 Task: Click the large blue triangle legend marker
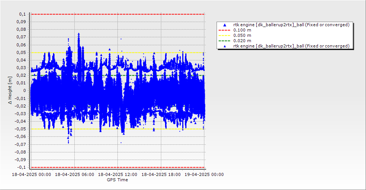(225, 25)
